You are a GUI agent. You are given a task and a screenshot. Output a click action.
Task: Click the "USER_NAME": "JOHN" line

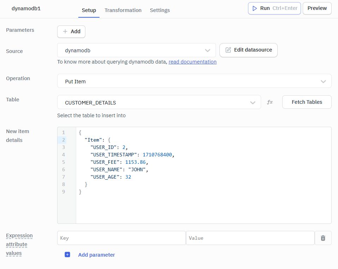pos(119,169)
